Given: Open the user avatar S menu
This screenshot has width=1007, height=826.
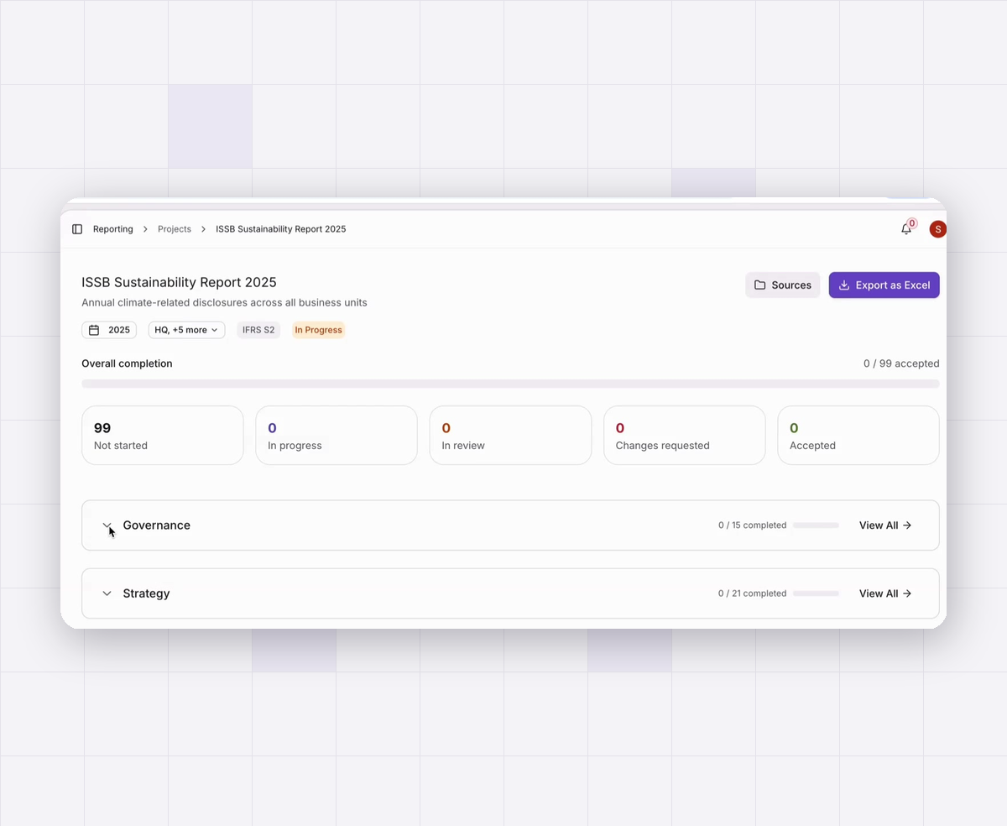Looking at the screenshot, I should coord(937,229).
